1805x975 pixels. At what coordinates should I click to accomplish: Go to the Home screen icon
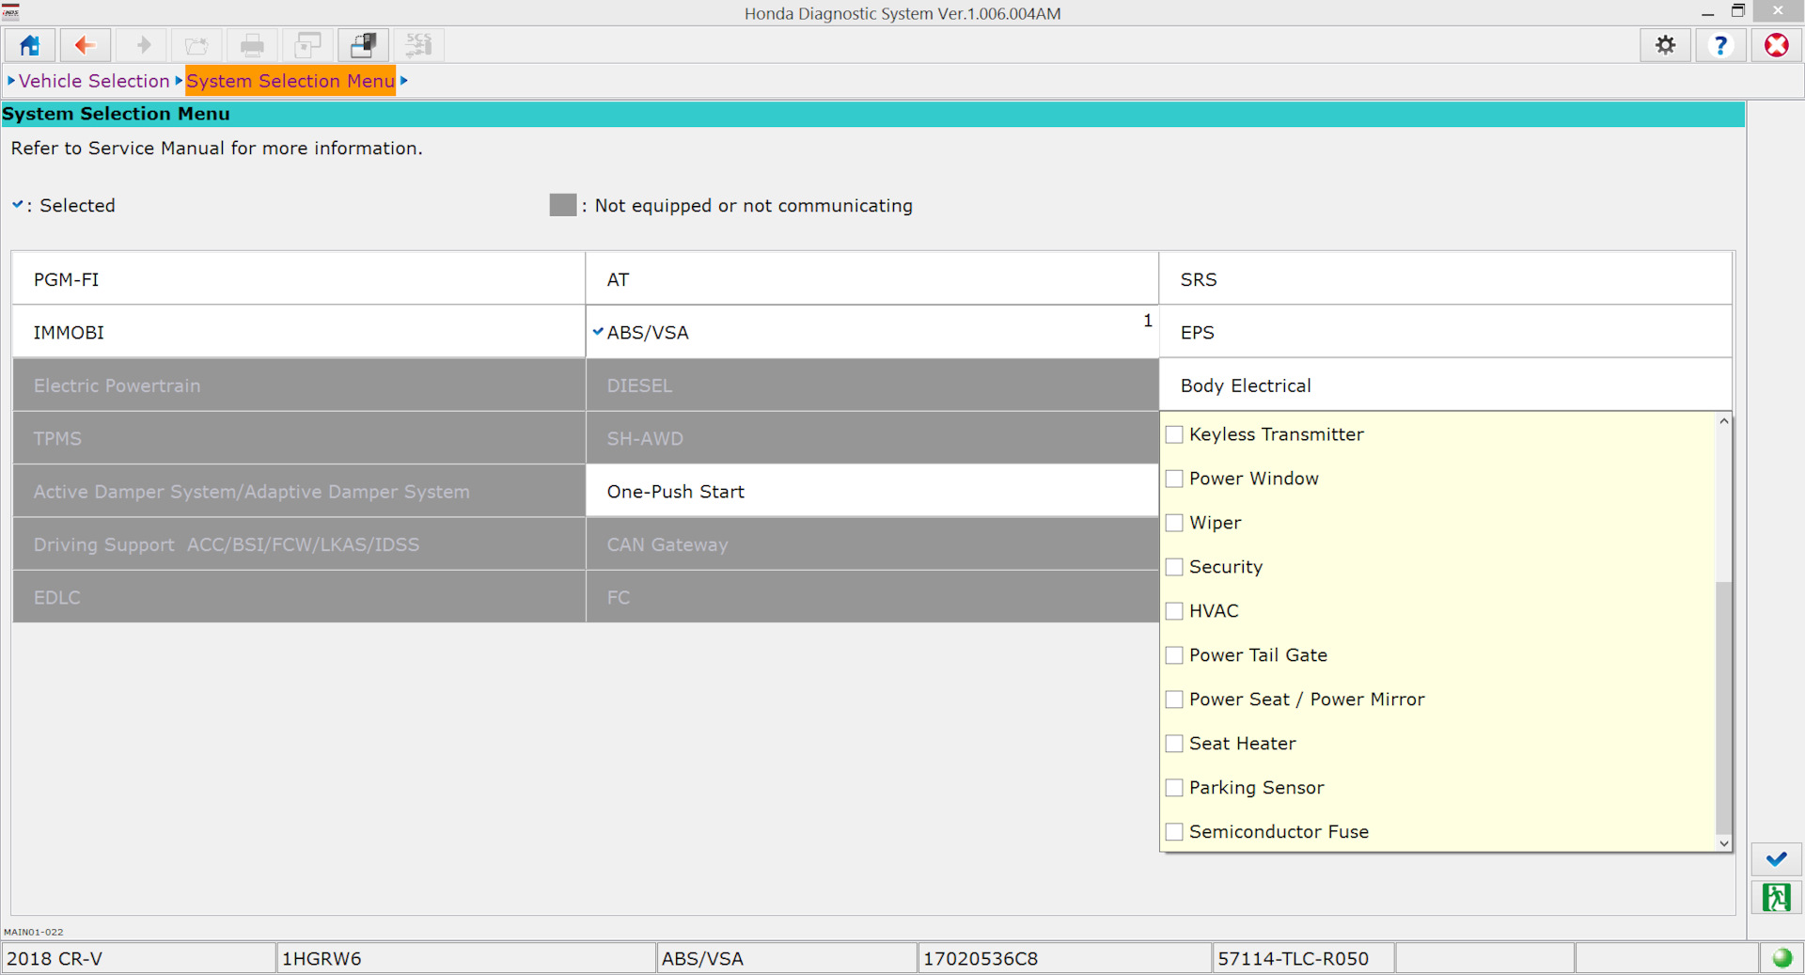click(x=30, y=45)
